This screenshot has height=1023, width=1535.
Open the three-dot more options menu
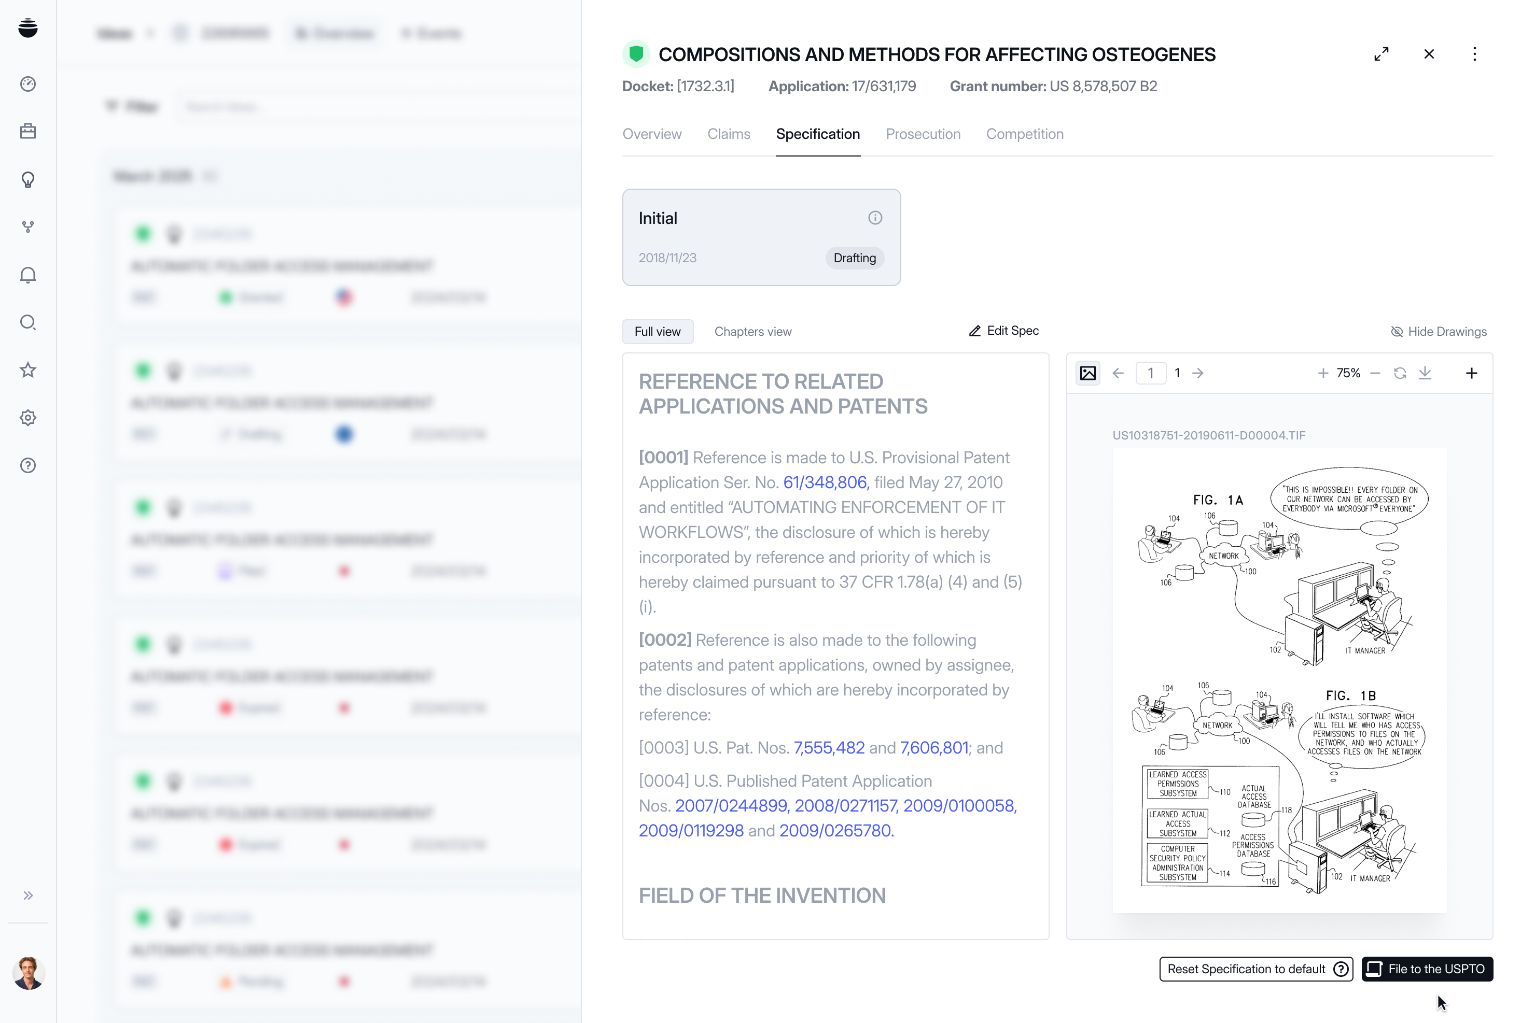click(1474, 54)
